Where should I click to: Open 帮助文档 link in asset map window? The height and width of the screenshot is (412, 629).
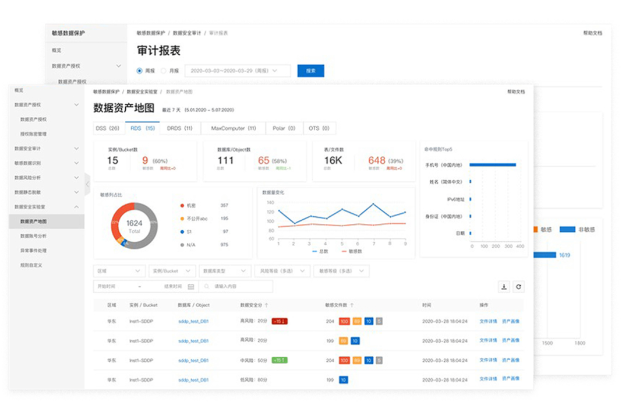tap(516, 92)
